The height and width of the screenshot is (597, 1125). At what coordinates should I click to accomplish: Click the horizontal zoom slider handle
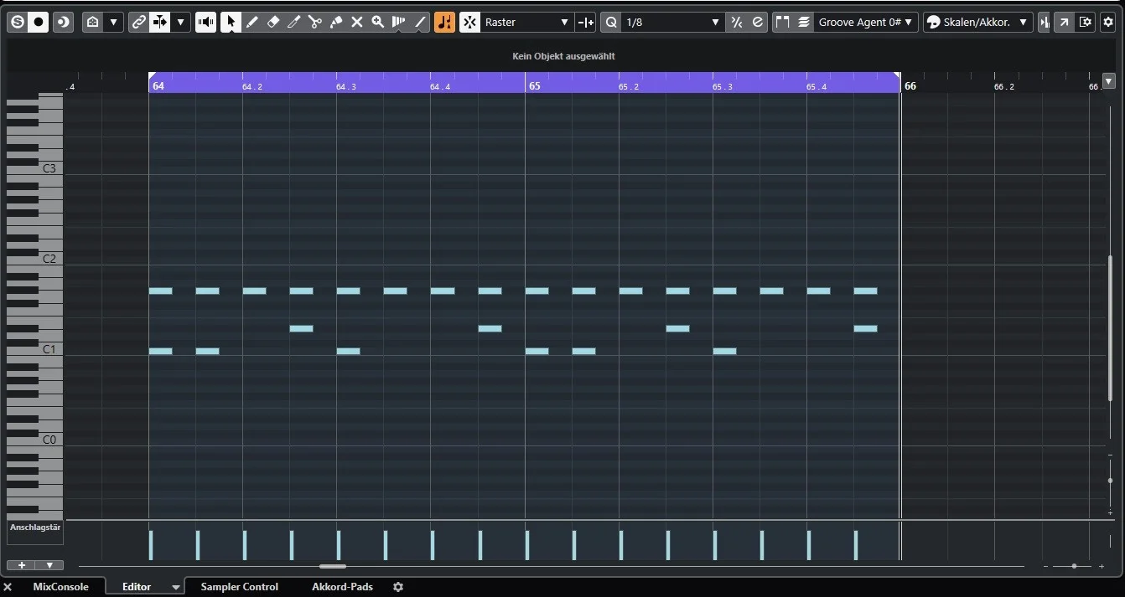pyautogui.click(x=1074, y=567)
